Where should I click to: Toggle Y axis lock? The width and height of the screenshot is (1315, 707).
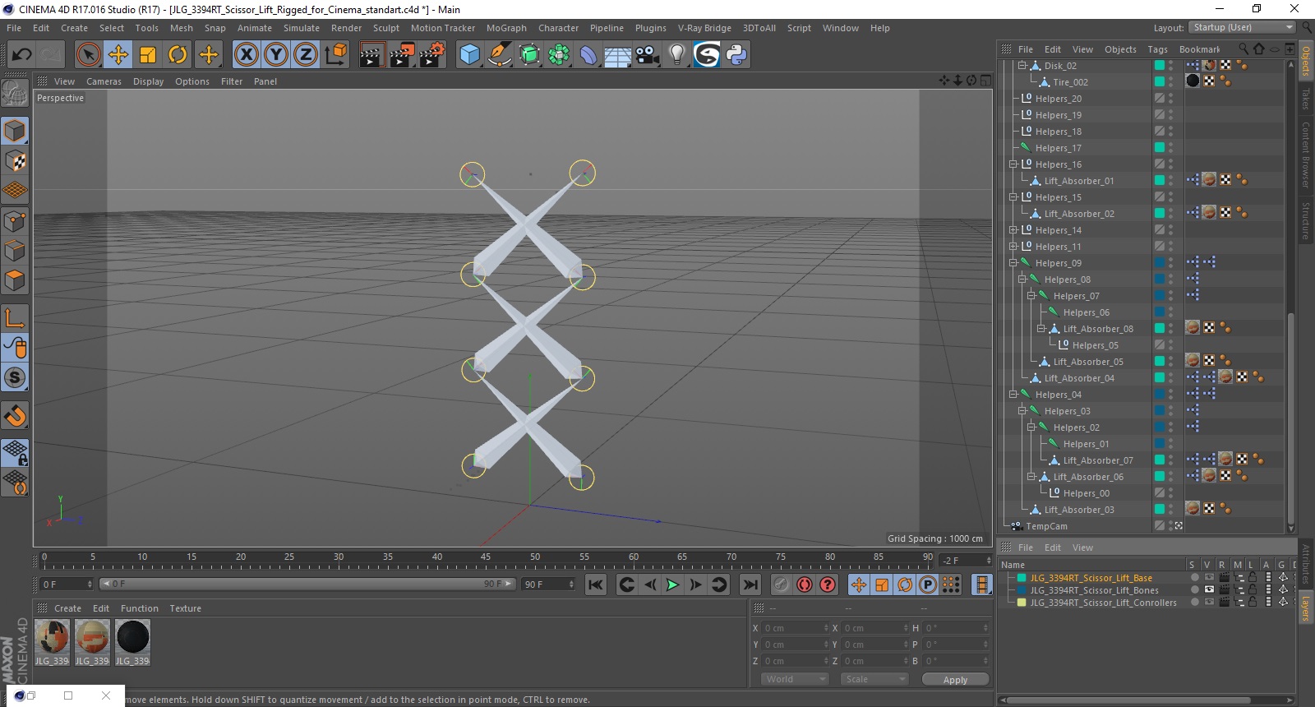(x=276, y=55)
